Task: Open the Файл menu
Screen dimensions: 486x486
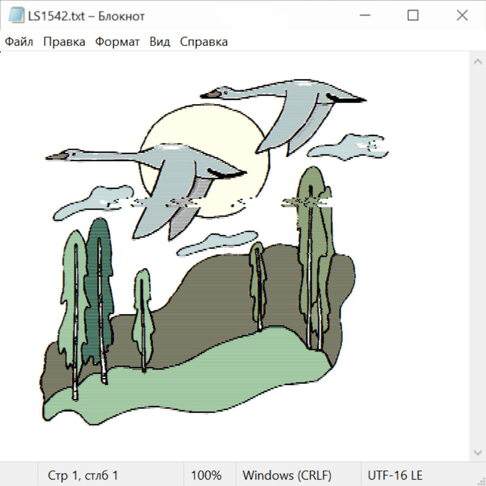Action: 19,42
